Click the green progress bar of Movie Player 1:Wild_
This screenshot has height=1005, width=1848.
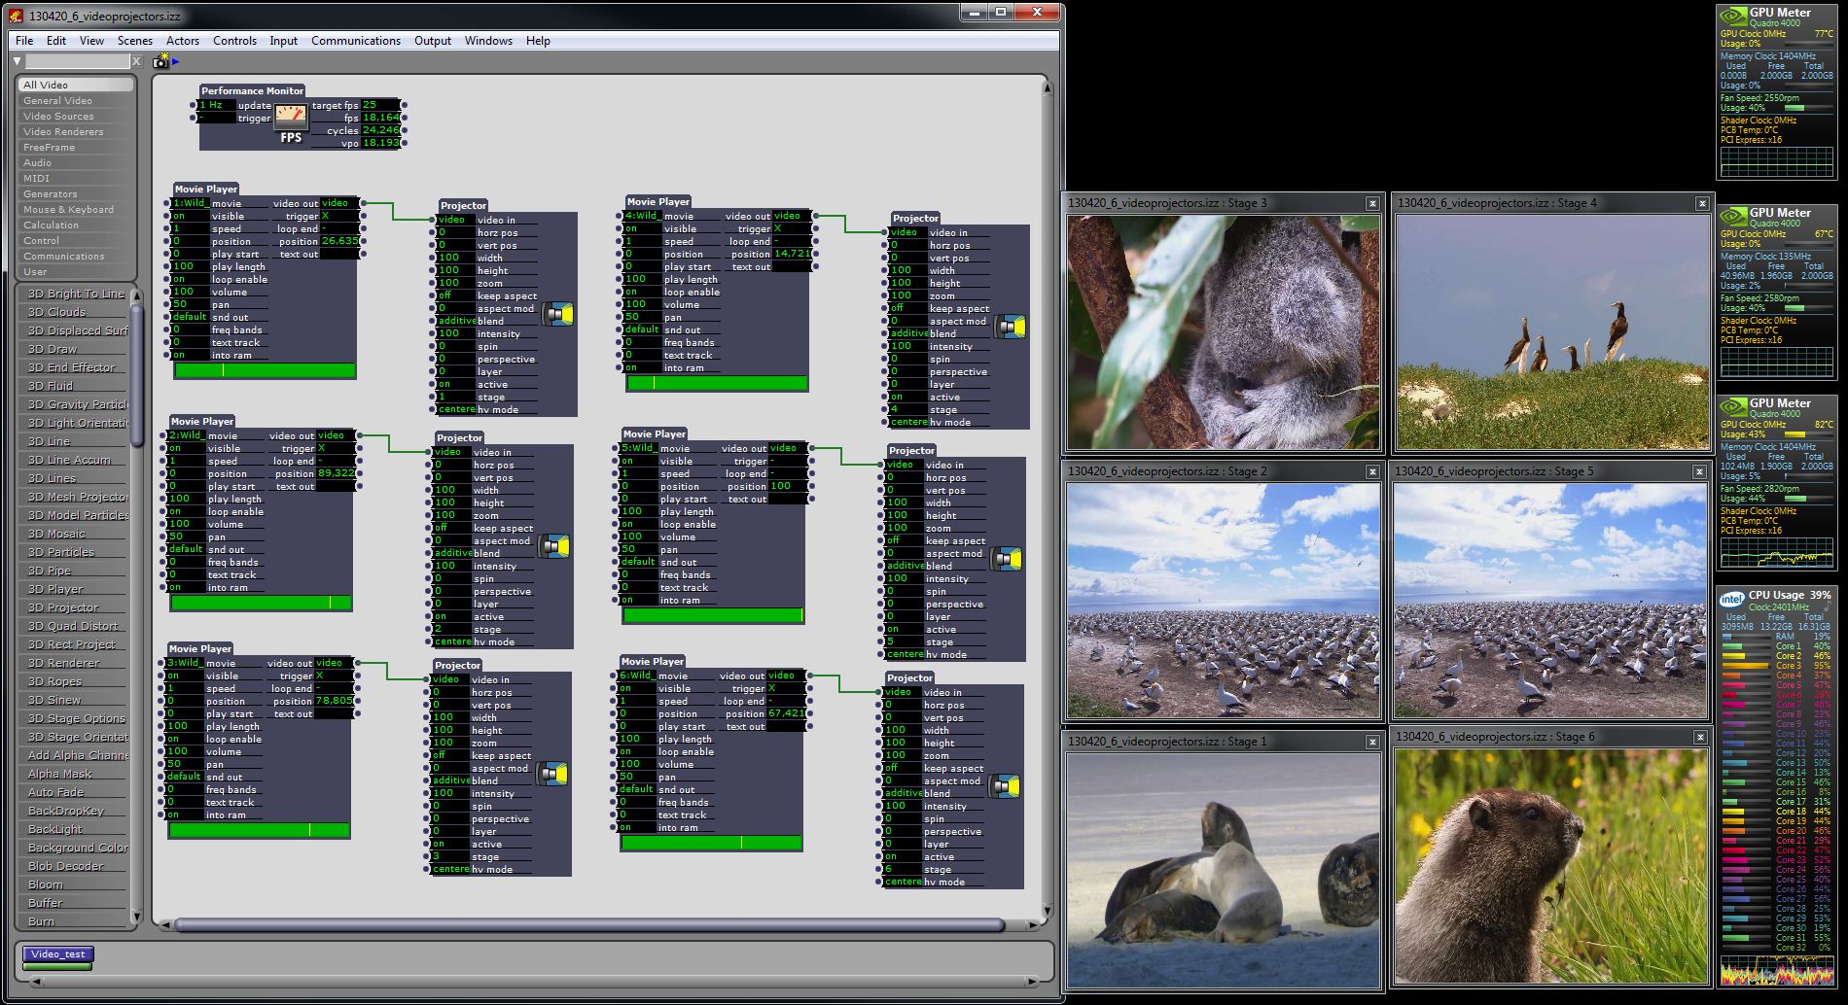pos(265,370)
